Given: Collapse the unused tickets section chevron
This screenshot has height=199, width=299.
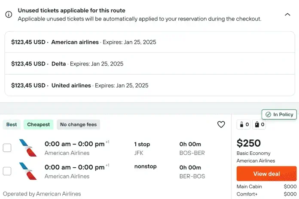Looking at the screenshot, I should (287, 15).
